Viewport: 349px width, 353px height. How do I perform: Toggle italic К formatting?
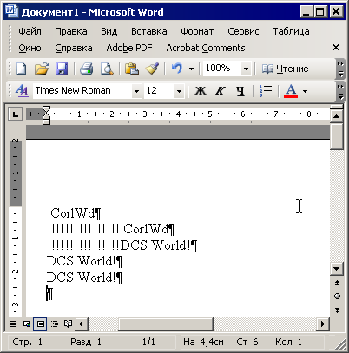pyautogui.click(x=220, y=91)
